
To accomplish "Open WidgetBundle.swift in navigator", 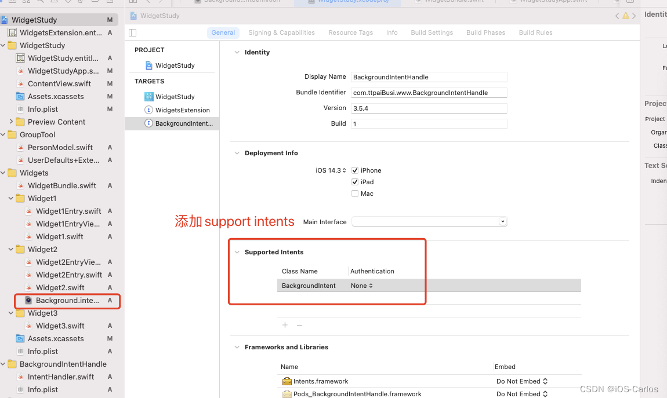I will (61, 185).
